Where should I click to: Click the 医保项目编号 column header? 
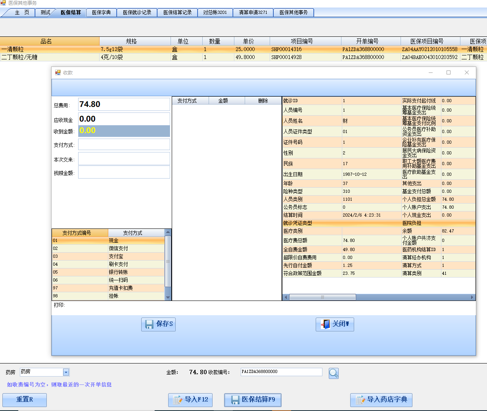pos(430,41)
